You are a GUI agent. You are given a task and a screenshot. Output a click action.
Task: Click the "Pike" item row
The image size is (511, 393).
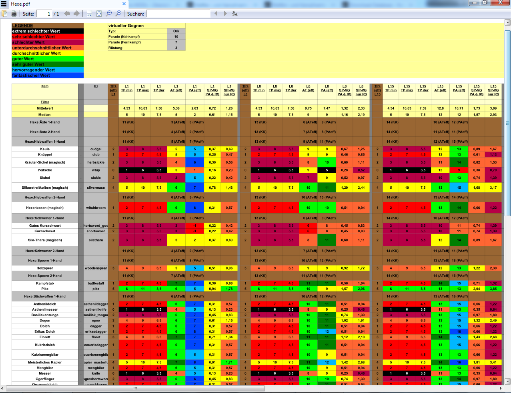[45, 289]
